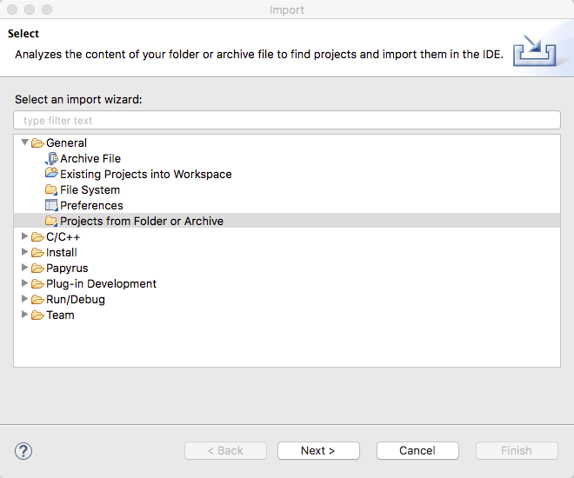The height and width of the screenshot is (478, 574).
Task: Click the Next button
Action: pyautogui.click(x=318, y=450)
